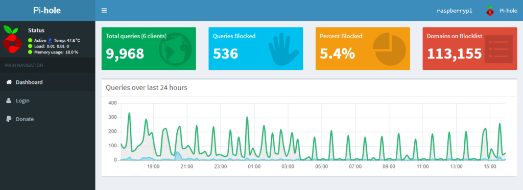Open the Donate link in sidebar
Image resolution: width=523 pixels, height=190 pixels.
47,119
